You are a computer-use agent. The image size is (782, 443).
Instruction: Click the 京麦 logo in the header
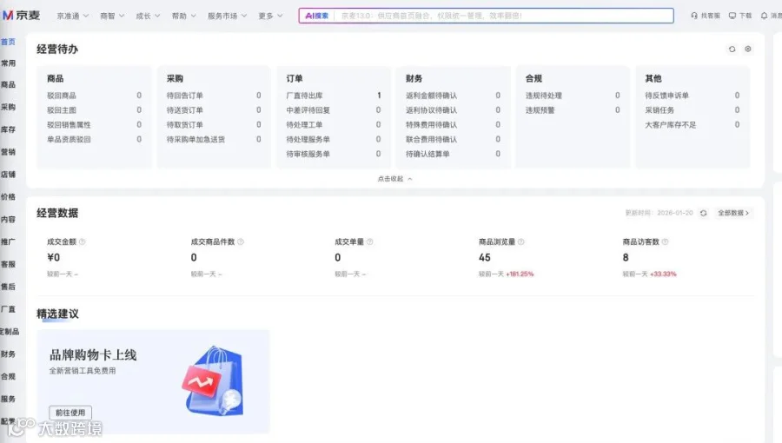point(21,16)
